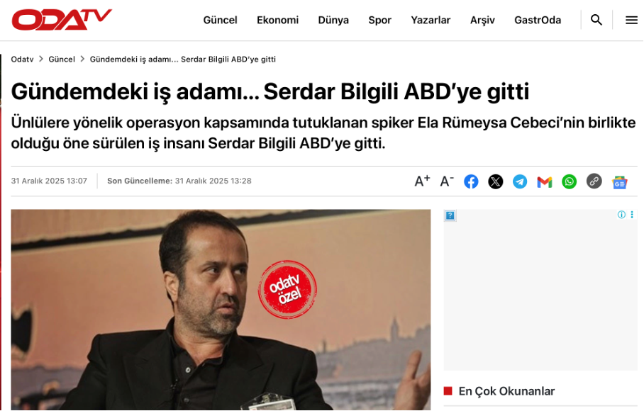This screenshot has width=644, height=411.
Task: Share article on X
Action: click(x=496, y=181)
